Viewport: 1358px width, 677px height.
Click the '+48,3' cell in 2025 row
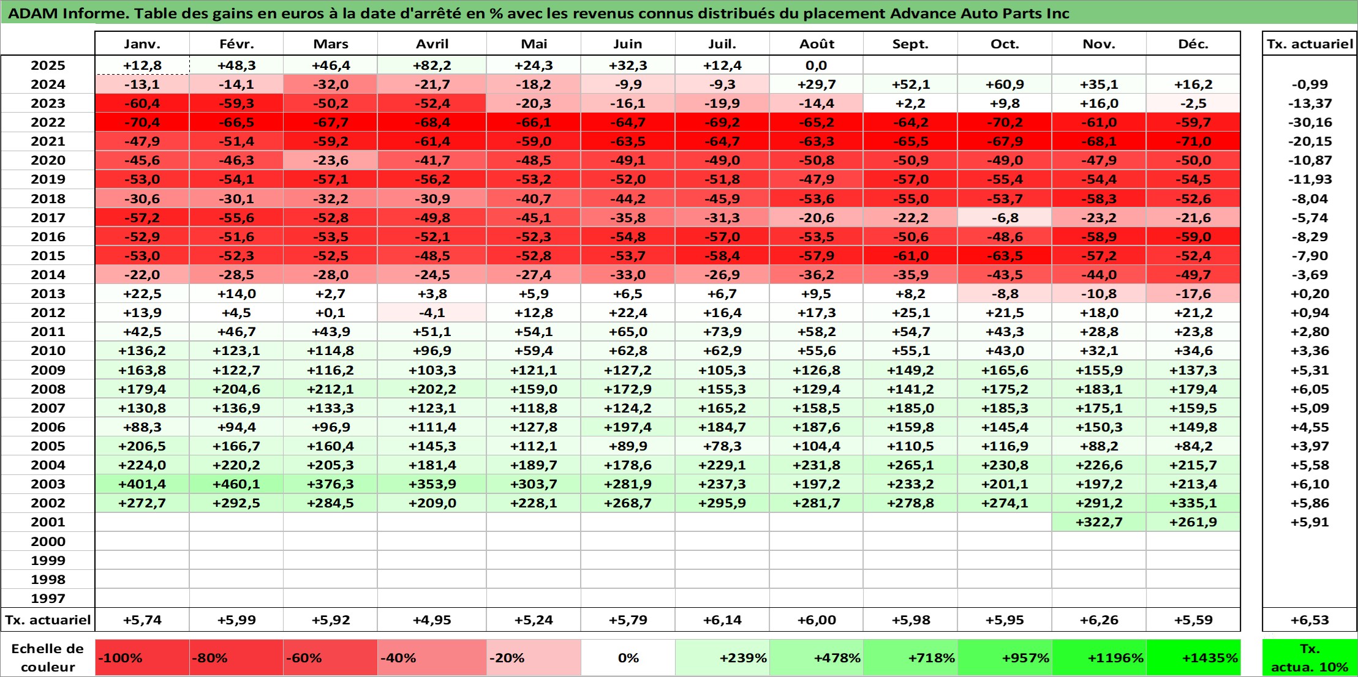coord(236,65)
